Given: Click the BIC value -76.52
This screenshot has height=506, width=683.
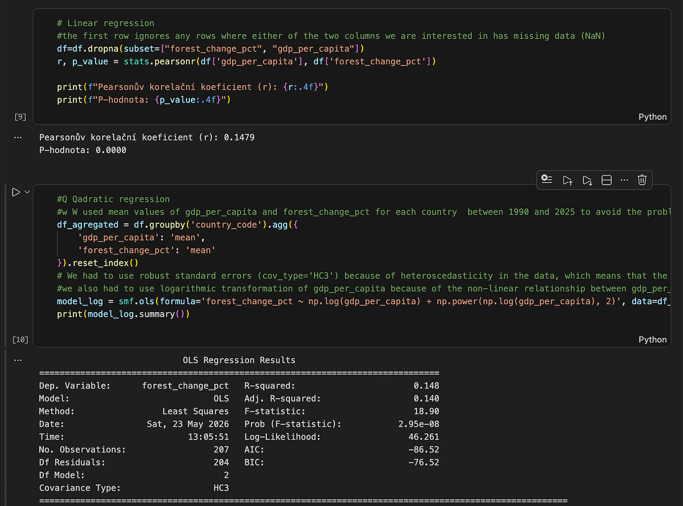Looking at the screenshot, I should [x=423, y=462].
